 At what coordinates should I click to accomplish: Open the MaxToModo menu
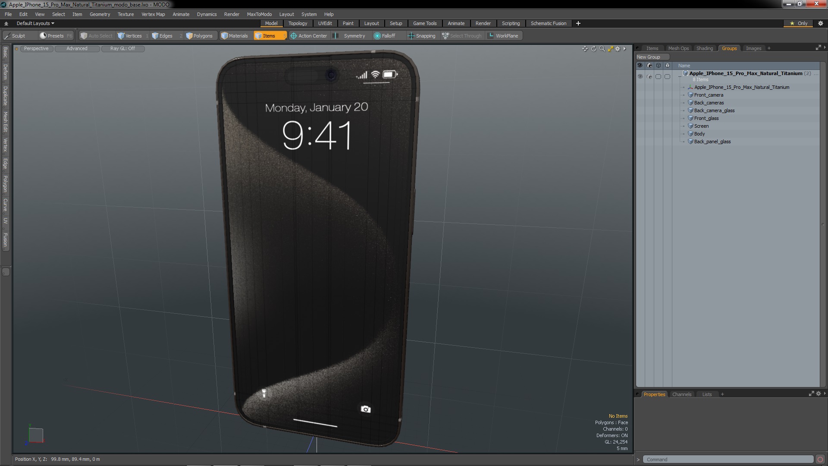259,14
